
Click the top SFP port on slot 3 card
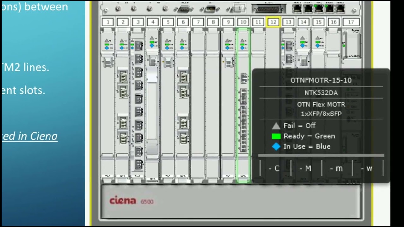click(x=139, y=46)
